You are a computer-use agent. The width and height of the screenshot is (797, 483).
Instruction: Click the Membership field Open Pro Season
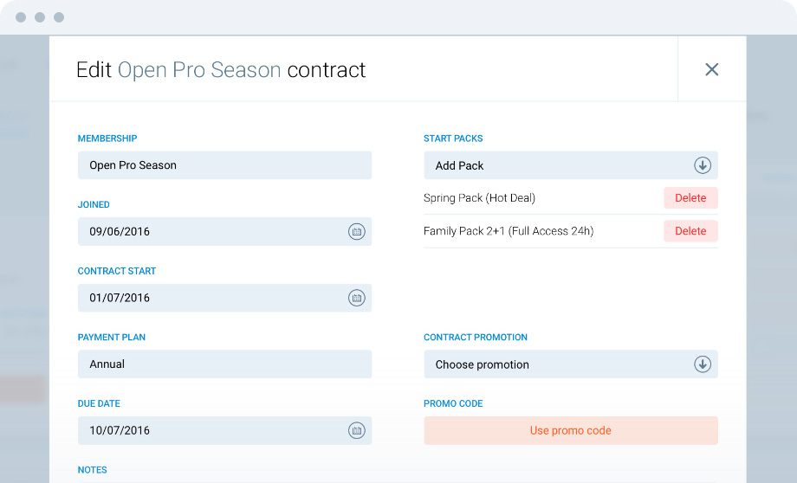click(224, 165)
